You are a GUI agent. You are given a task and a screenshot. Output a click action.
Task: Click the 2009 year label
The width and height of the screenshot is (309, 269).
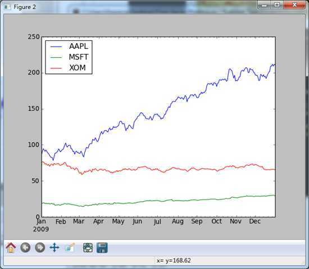[41, 229]
